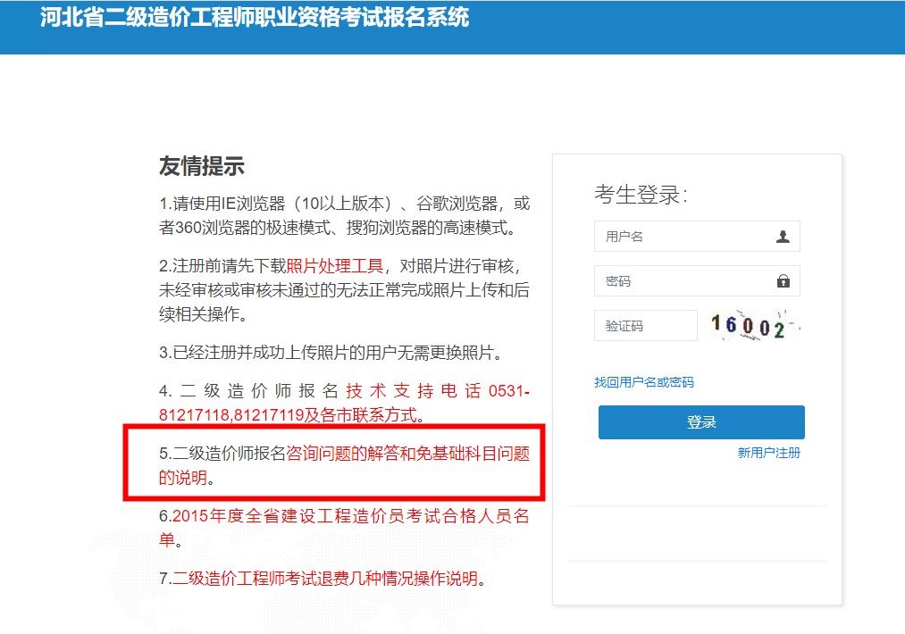The width and height of the screenshot is (905, 634).
Task: Click the user silhouette icon in username field
Action: [783, 237]
